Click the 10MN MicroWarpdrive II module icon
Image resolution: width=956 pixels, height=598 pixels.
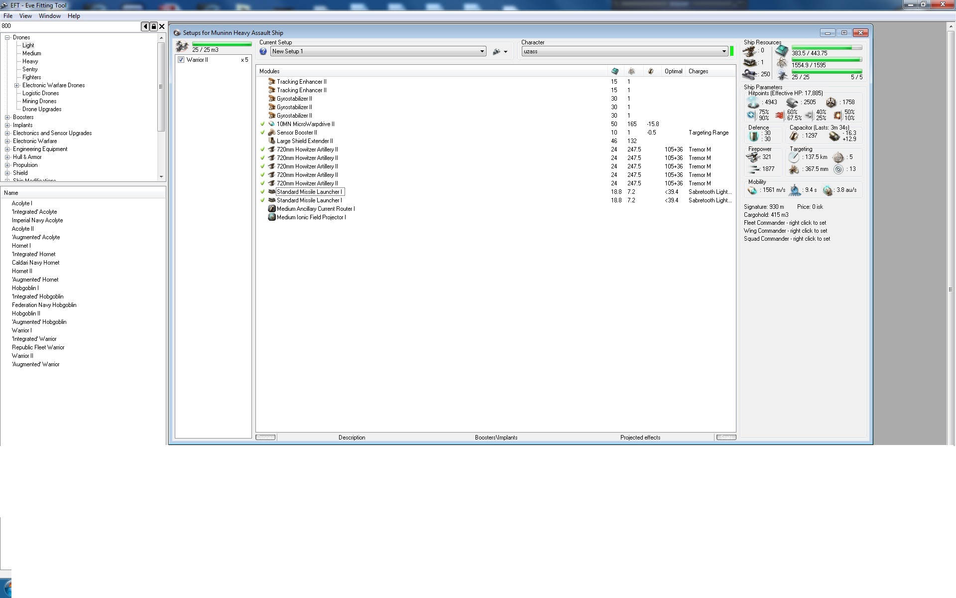point(271,124)
